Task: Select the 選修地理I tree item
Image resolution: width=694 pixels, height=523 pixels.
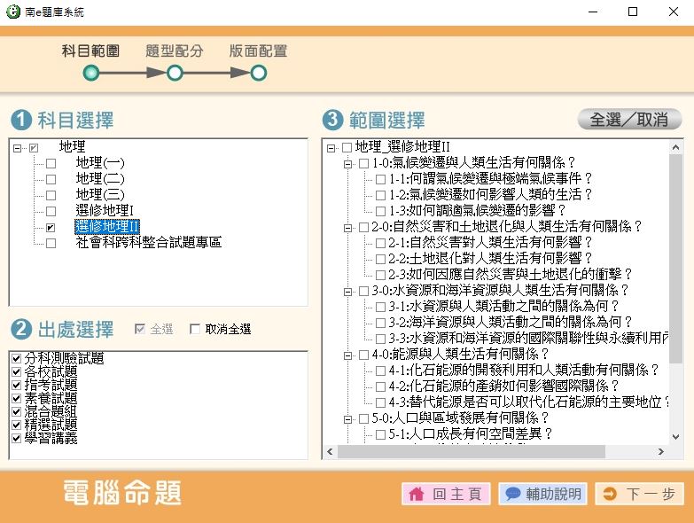Action: (104, 211)
